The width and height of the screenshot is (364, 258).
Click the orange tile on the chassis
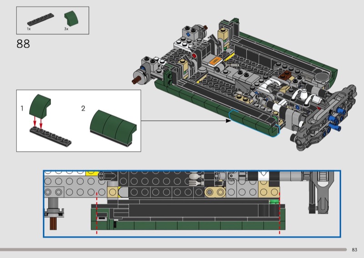(x=215, y=61)
